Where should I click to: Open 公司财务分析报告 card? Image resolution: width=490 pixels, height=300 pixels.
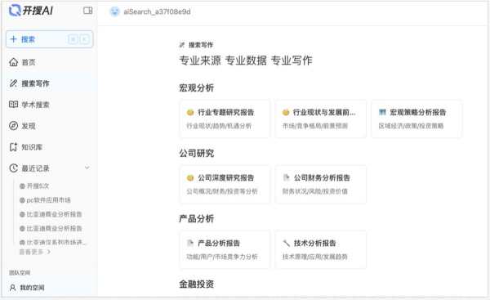(321, 184)
